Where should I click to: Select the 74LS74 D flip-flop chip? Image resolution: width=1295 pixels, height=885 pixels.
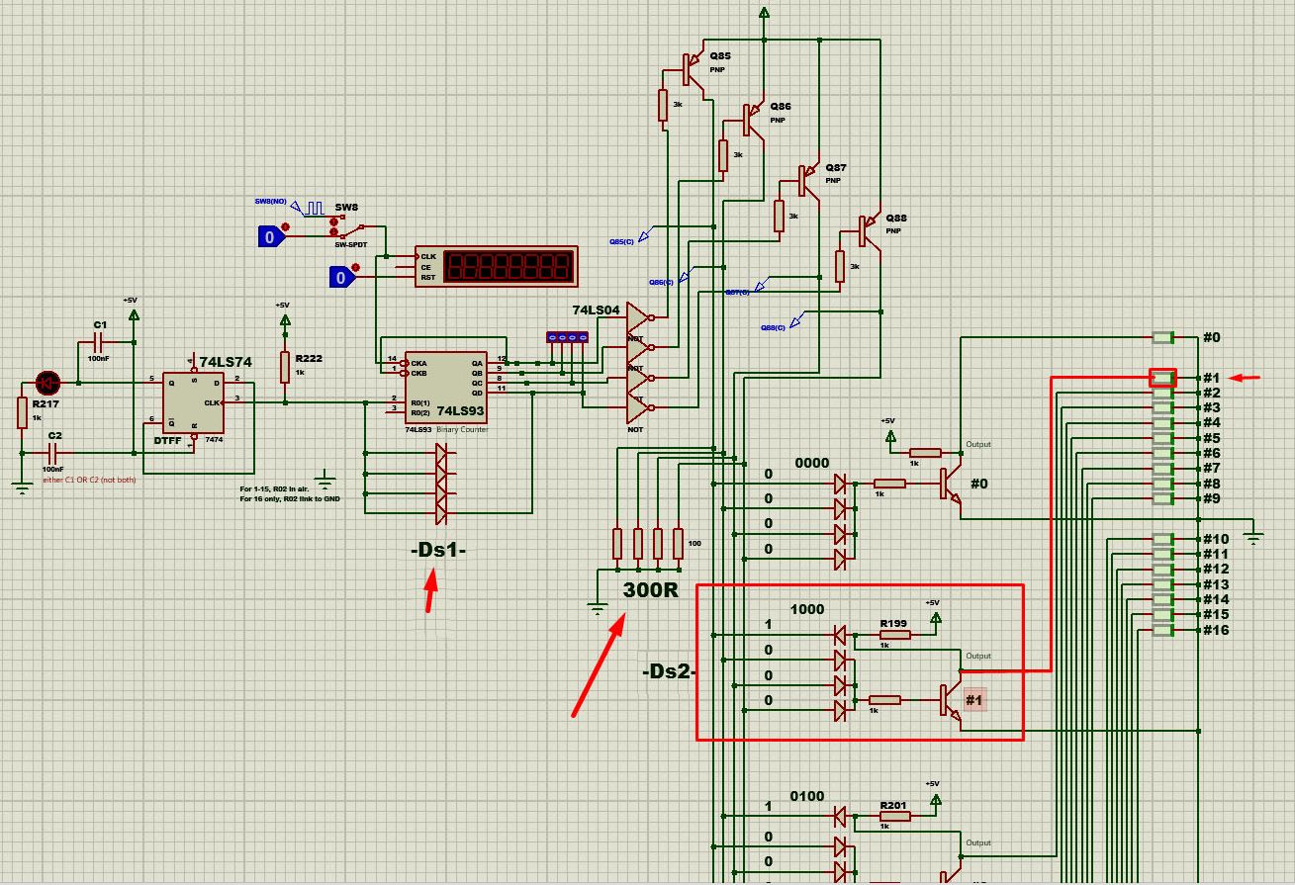(x=193, y=403)
